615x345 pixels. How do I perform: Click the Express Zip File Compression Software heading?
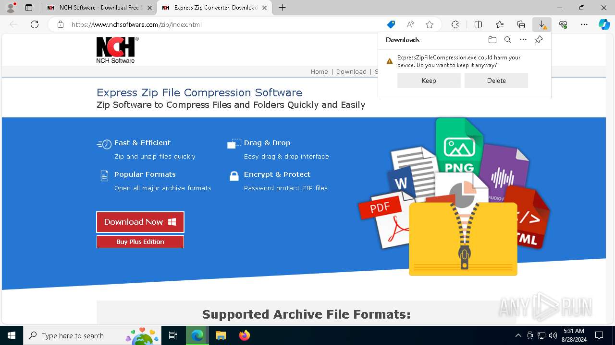pyautogui.click(x=199, y=92)
